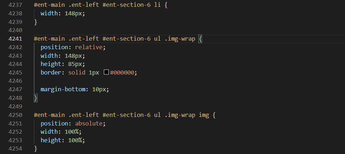Click line number 4240
The width and height of the screenshot is (345, 154).
15,30
